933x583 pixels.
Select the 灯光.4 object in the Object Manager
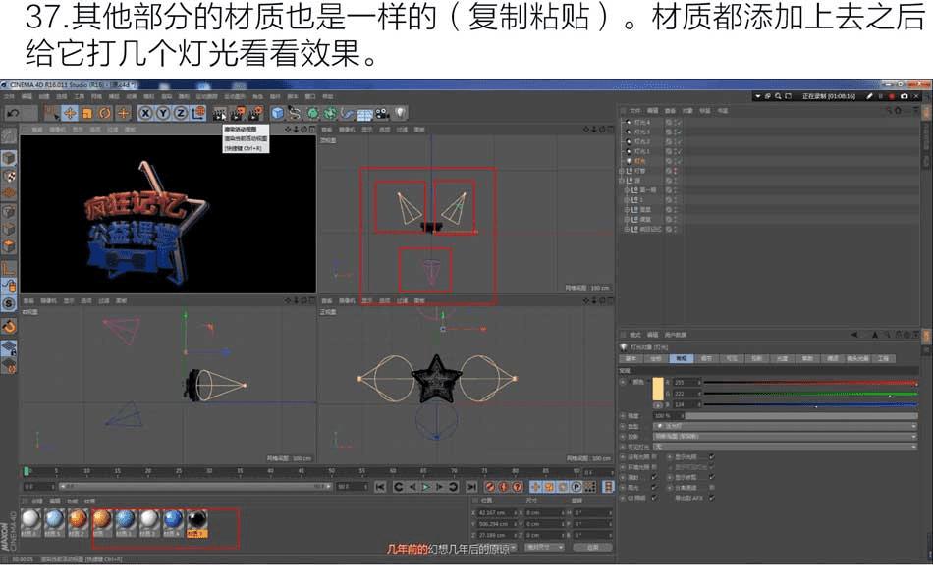(x=642, y=122)
